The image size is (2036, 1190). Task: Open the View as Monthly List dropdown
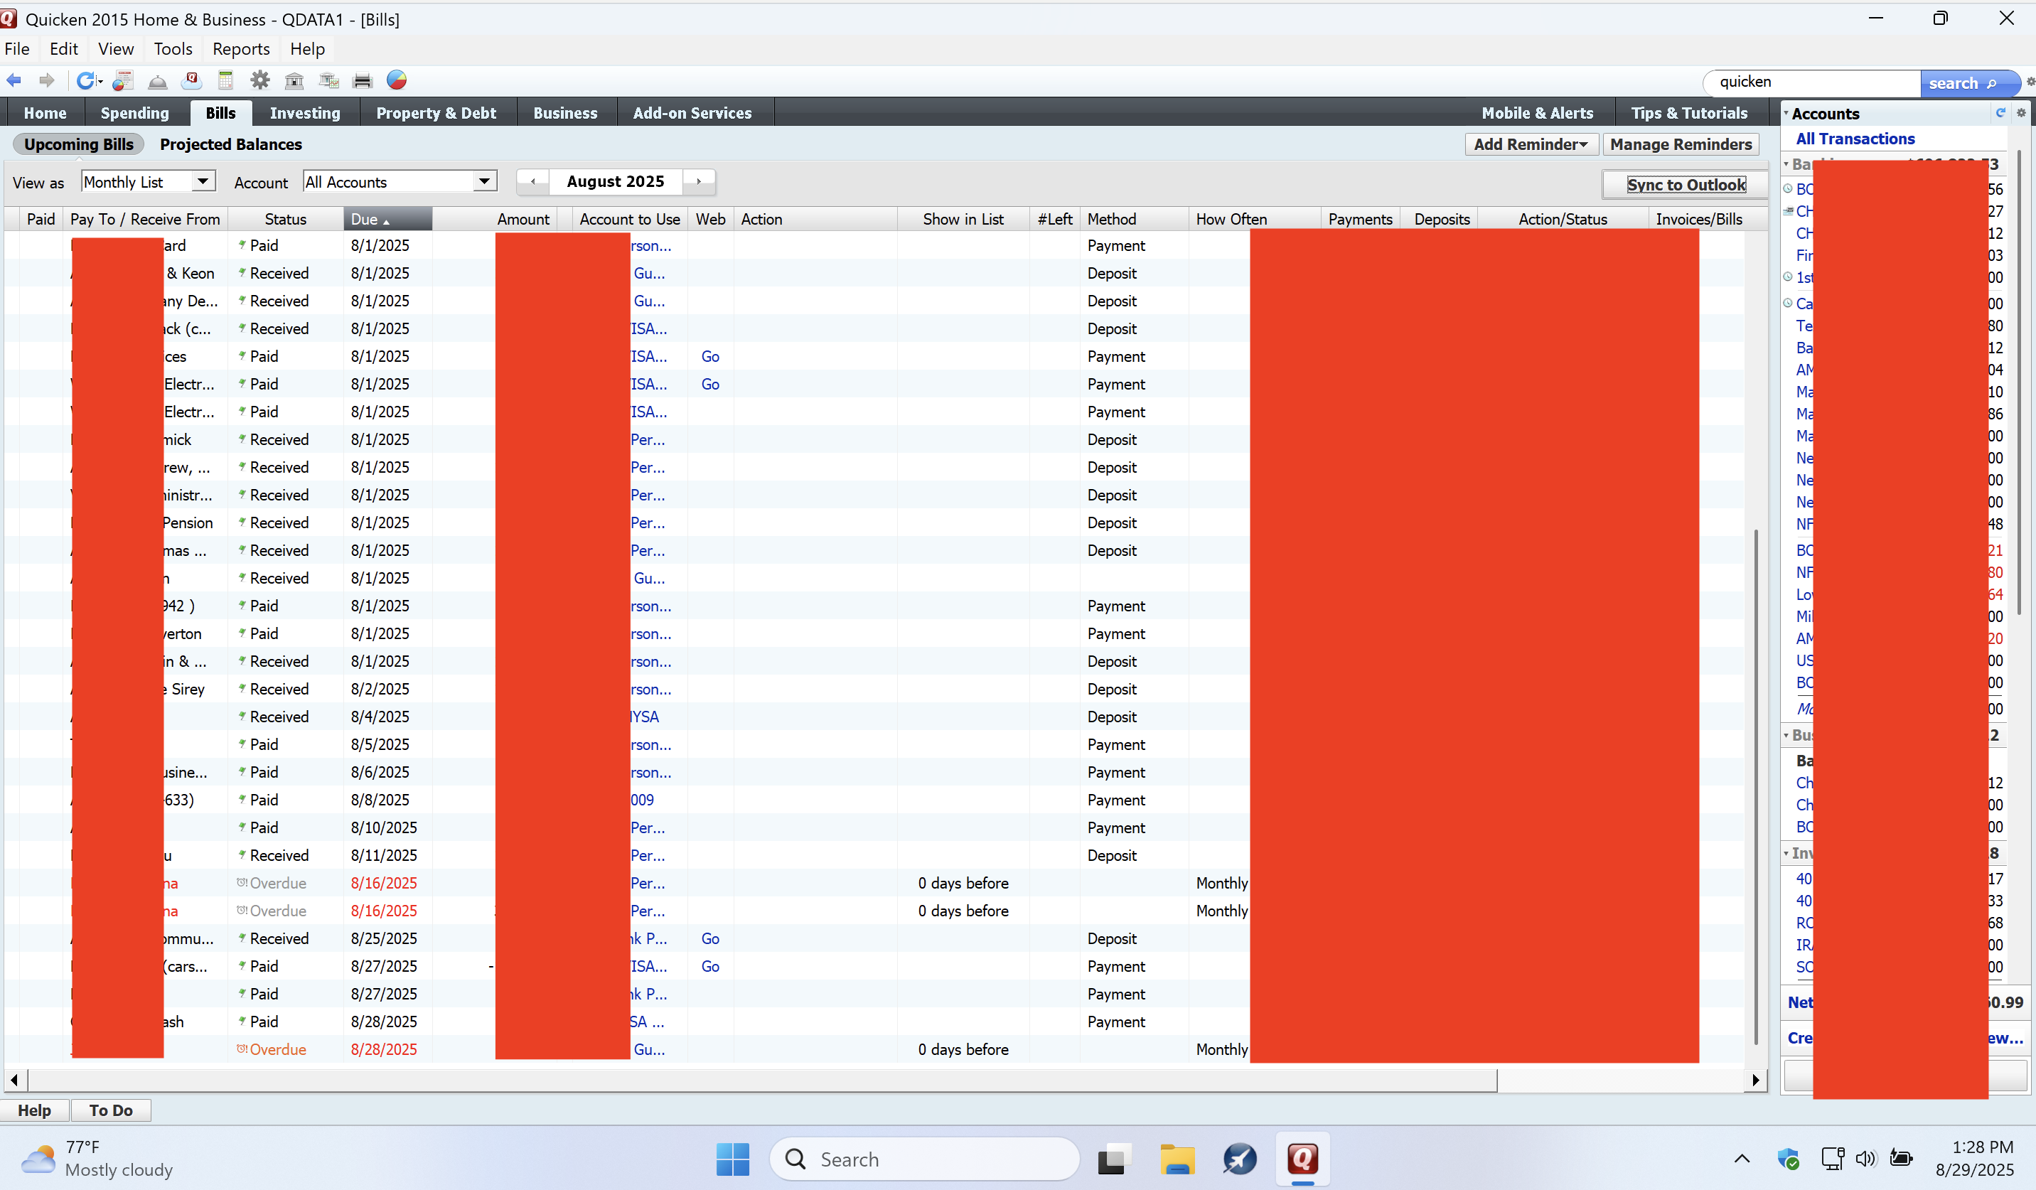(203, 182)
